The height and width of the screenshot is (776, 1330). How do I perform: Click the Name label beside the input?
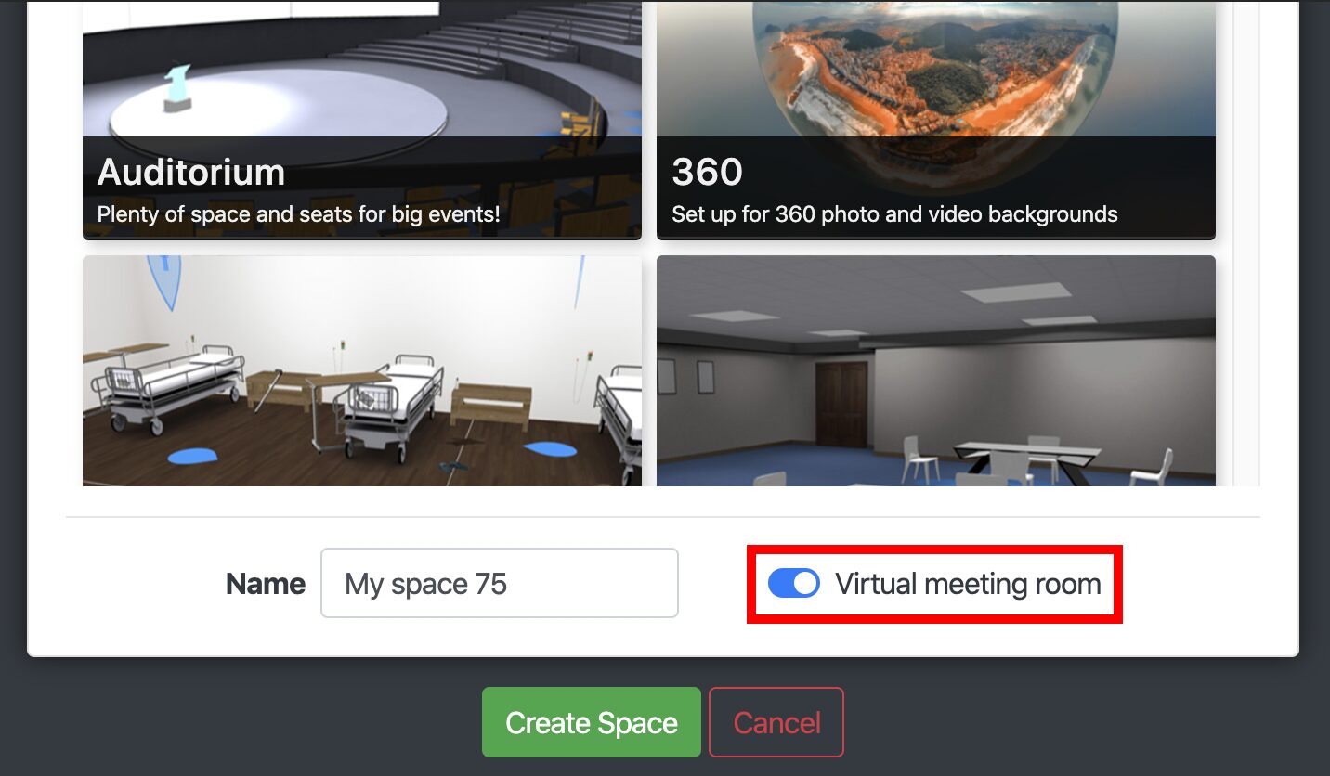[x=266, y=584]
